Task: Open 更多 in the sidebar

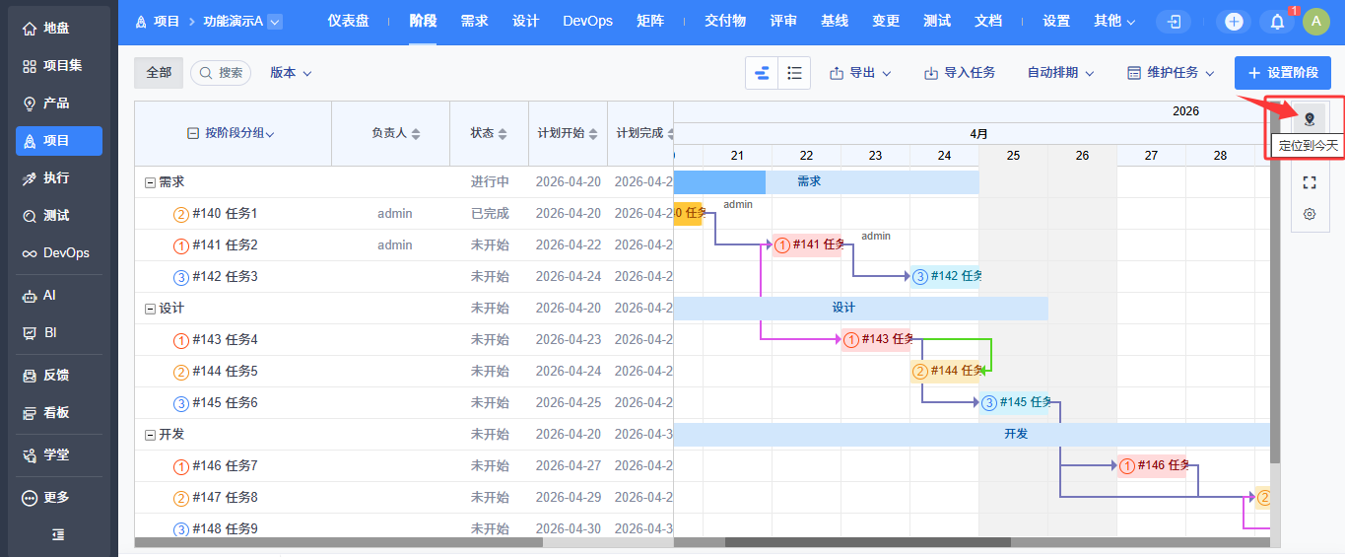Action: coord(58,498)
